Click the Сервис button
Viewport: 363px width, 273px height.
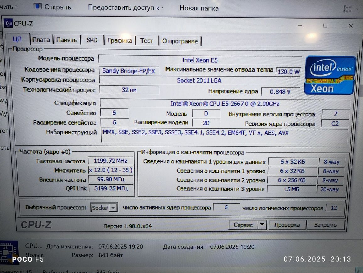tap(243, 225)
